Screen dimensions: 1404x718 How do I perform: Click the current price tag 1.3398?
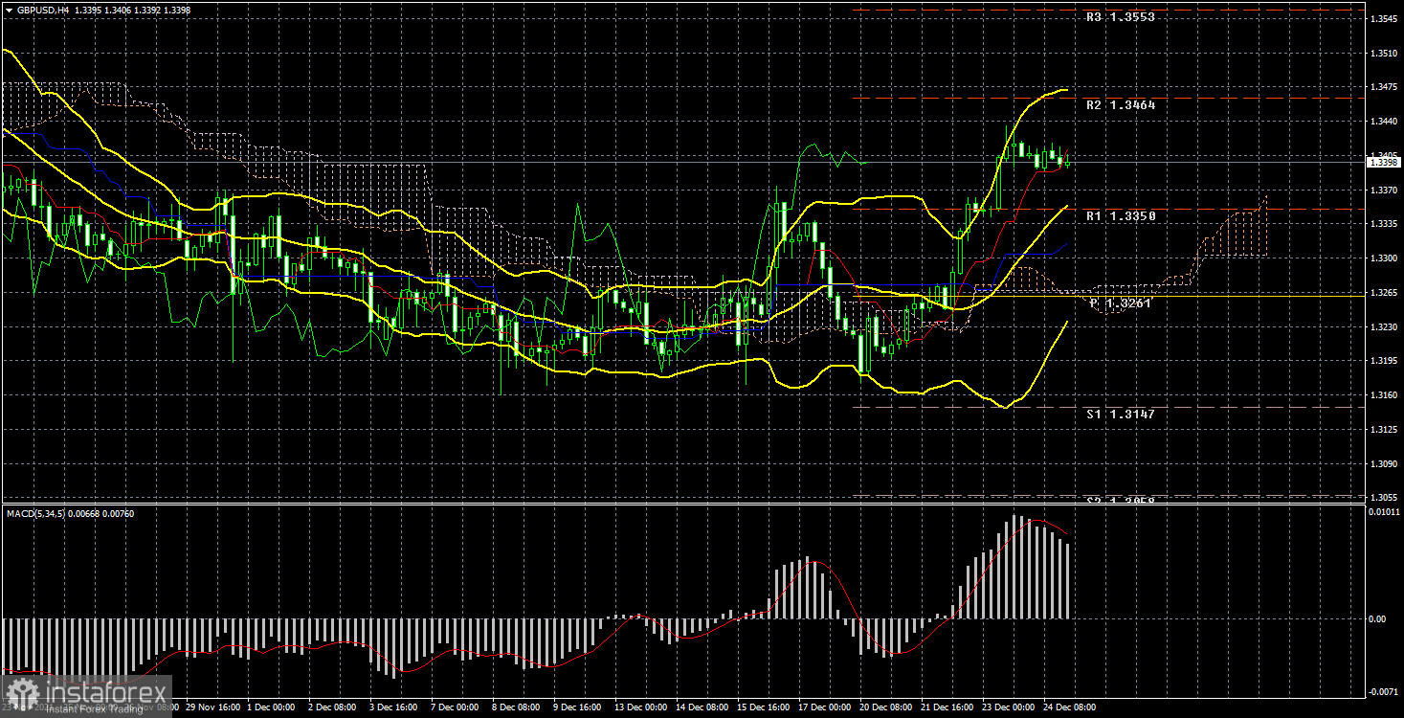click(1384, 163)
